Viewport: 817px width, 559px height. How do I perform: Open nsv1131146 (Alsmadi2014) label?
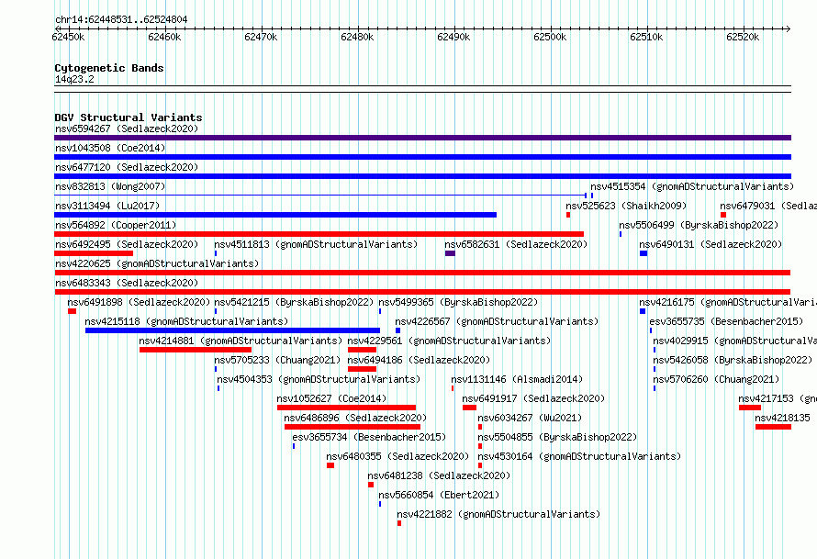tap(517, 379)
